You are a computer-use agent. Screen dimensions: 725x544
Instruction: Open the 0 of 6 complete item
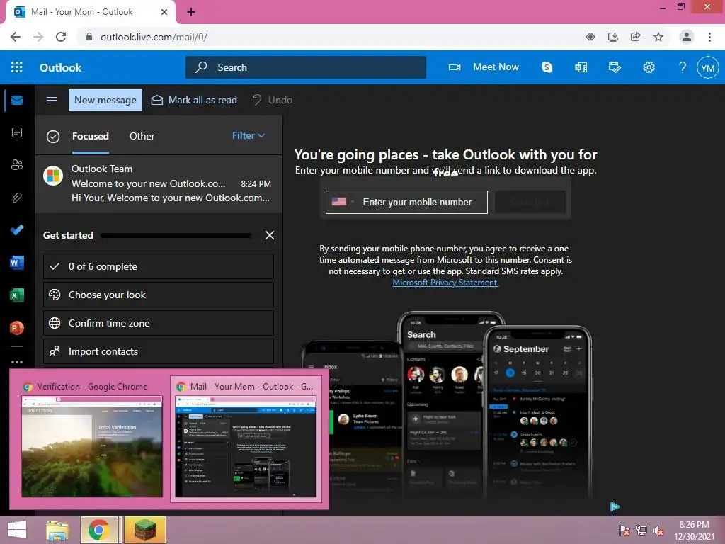pyautogui.click(x=159, y=266)
